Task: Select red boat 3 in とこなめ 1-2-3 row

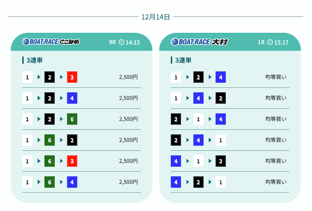Action: pyautogui.click(x=72, y=77)
